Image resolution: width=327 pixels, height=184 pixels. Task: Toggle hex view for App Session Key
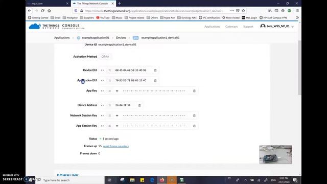point(102,126)
